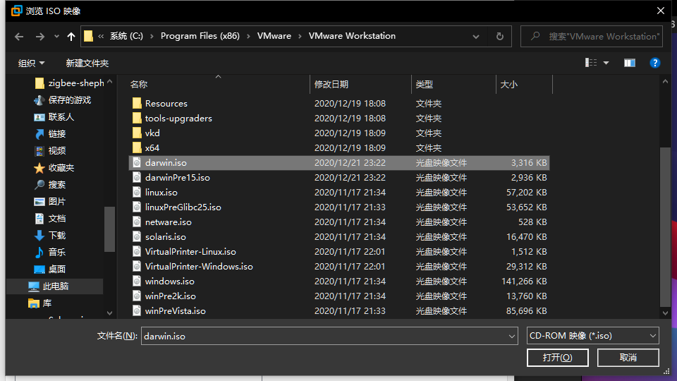Select netware.iso disc image icon
Image resolution: width=677 pixels, height=381 pixels.
click(x=137, y=222)
